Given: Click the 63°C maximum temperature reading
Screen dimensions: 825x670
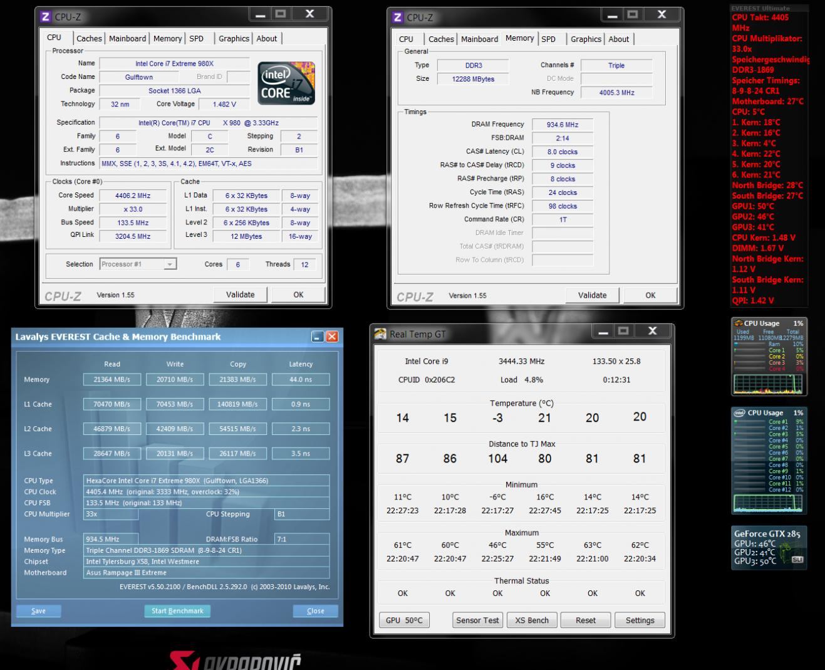Looking at the screenshot, I should 593,545.
